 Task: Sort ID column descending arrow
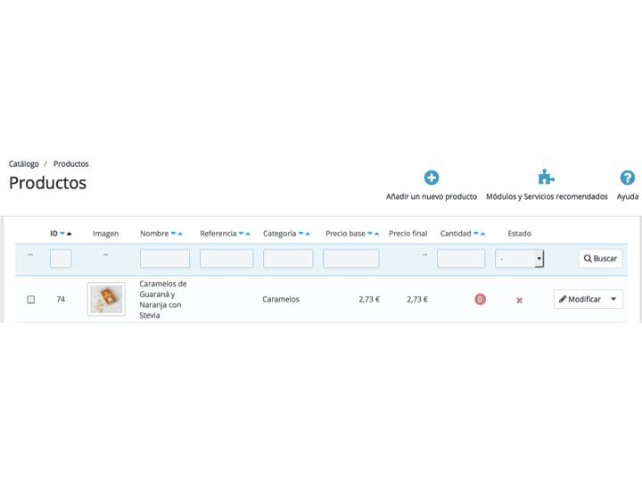click(62, 234)
